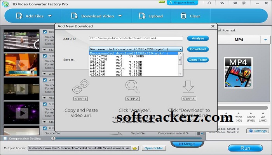Click the Add URL input field

[x=136, y=38]
